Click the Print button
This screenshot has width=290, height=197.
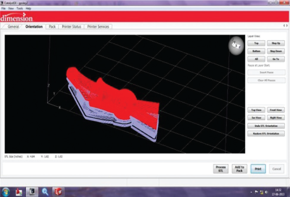pyautogui.click(x=258, y=169)
